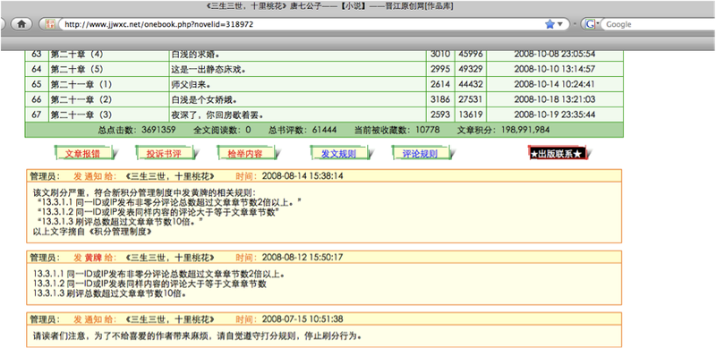Open chapter 第二十一章（3）

pos(81,115)
